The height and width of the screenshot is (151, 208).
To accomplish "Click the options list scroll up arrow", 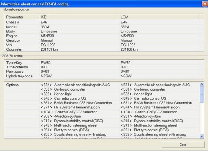I will (x=201, y=85).
